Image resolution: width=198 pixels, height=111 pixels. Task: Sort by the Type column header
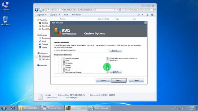pos(117,19)
